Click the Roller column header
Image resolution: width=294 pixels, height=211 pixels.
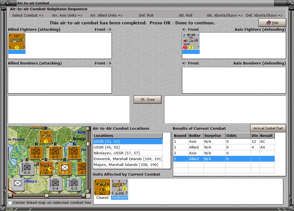[196, 136]
